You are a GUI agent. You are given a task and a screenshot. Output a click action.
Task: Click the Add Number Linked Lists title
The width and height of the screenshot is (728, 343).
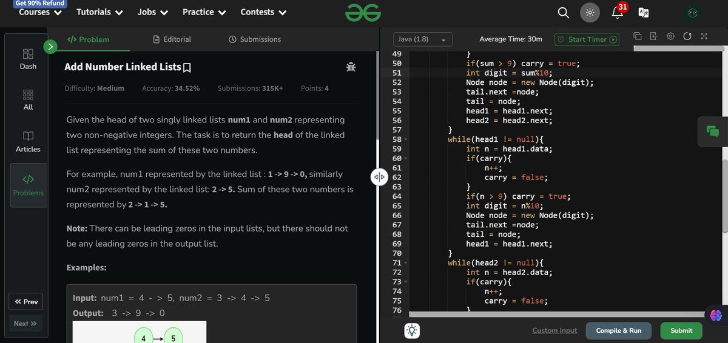[x=123, y=67]
